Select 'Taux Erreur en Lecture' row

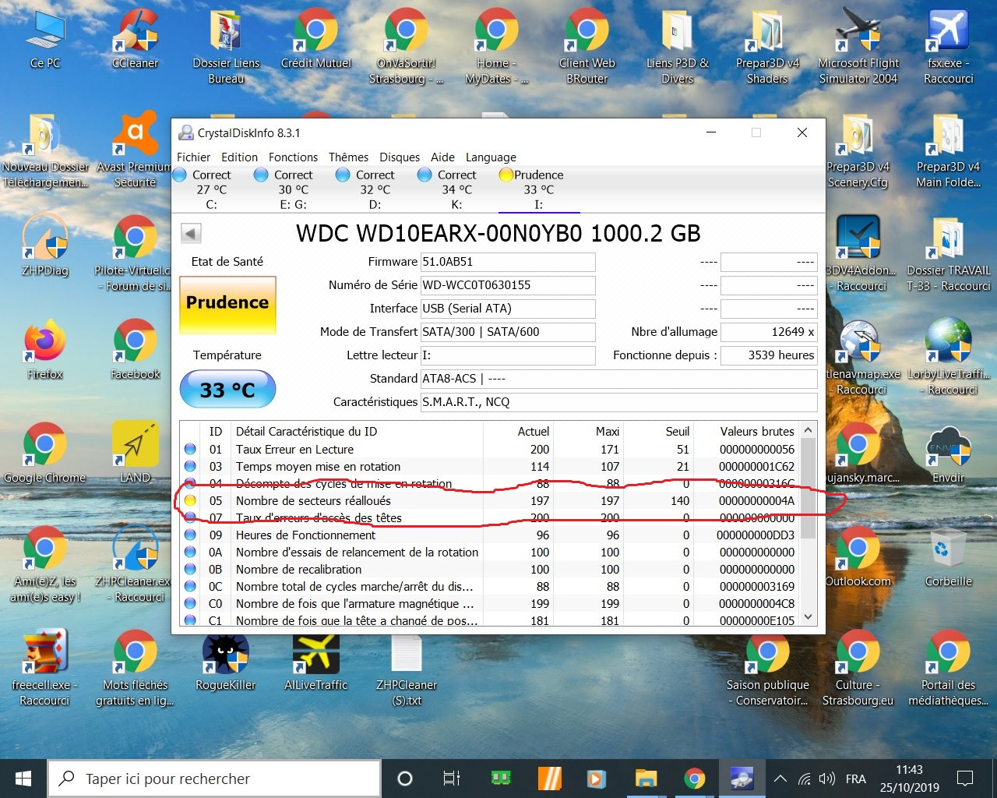click(x=491, y=450)
